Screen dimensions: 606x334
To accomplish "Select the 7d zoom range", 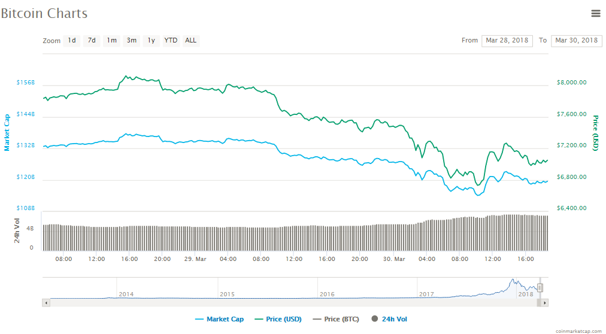I will coord(92,41).
